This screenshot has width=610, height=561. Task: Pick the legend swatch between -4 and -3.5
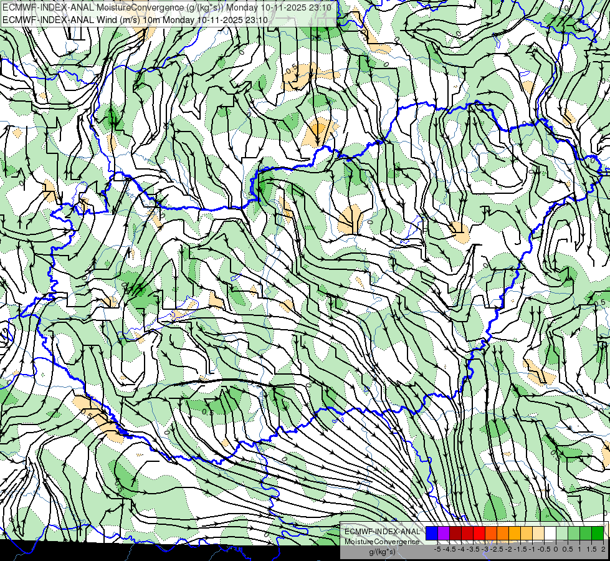click(x=467, y=534)
